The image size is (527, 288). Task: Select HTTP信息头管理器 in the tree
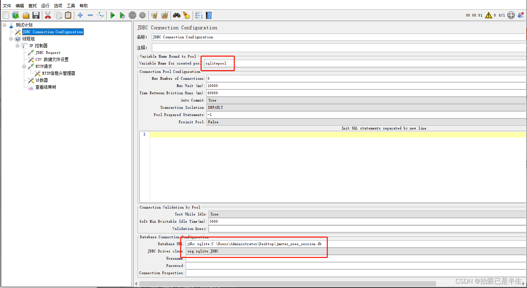[x=58, y=73]
